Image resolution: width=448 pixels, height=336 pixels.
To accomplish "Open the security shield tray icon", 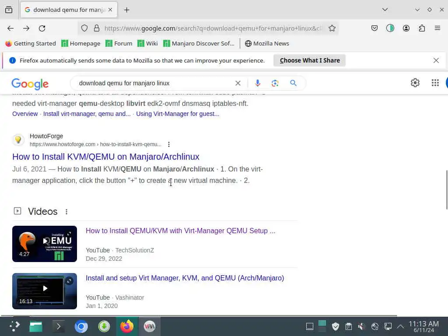I will pyautogui.click(x=336, y=326).
